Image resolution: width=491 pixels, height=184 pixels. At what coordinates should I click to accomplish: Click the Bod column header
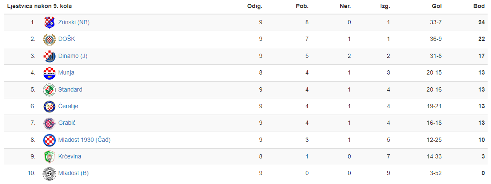pyautogui.click(x=479, y=6)
